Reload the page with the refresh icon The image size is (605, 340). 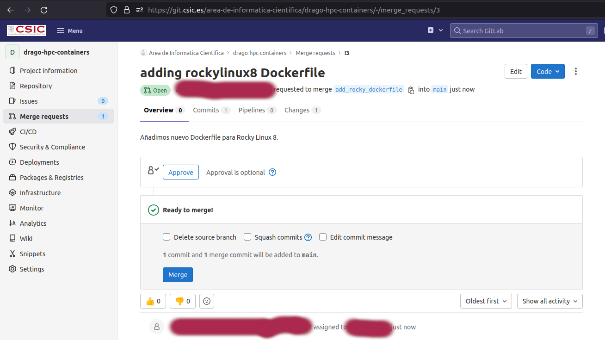(x=44, y=10)
